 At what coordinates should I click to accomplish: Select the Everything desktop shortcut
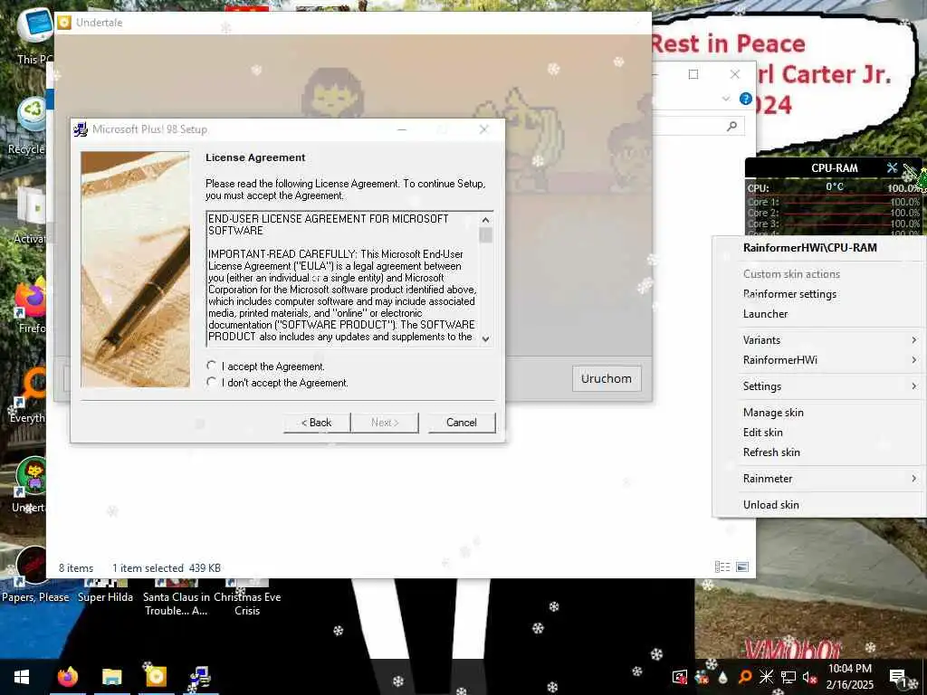tap(28, 396)
